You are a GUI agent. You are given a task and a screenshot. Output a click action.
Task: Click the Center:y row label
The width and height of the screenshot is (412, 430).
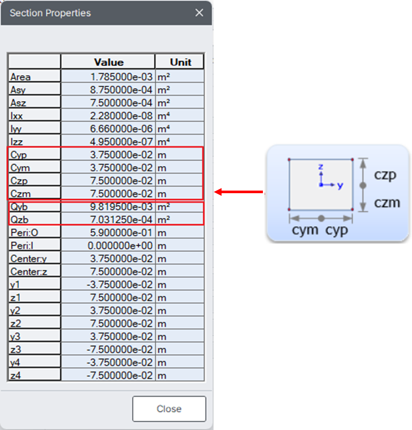click(34, 258)
